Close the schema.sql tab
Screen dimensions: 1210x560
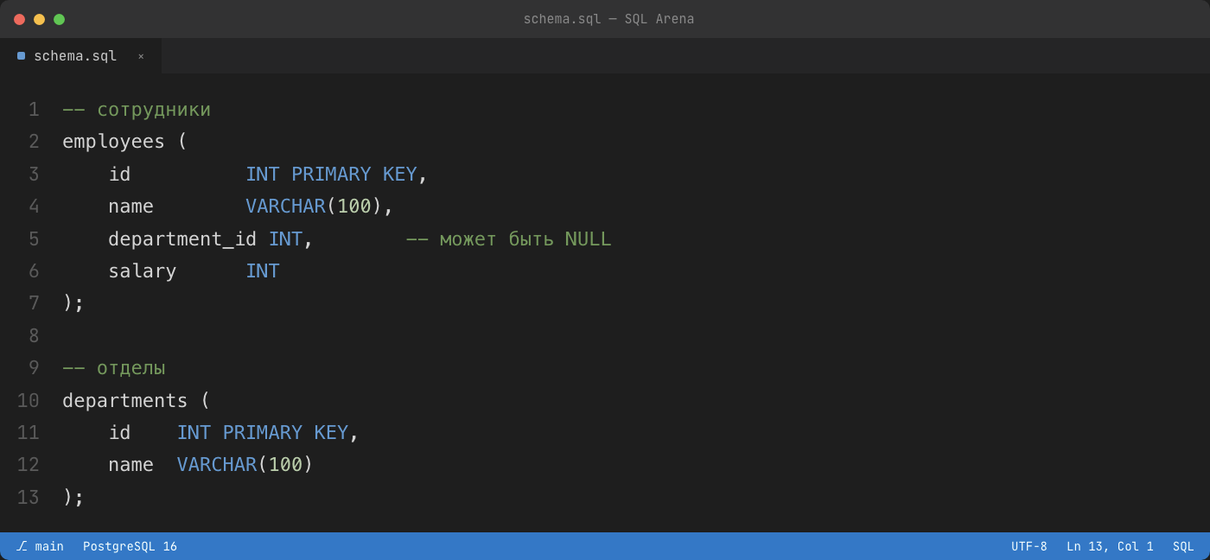coord(141,56)
